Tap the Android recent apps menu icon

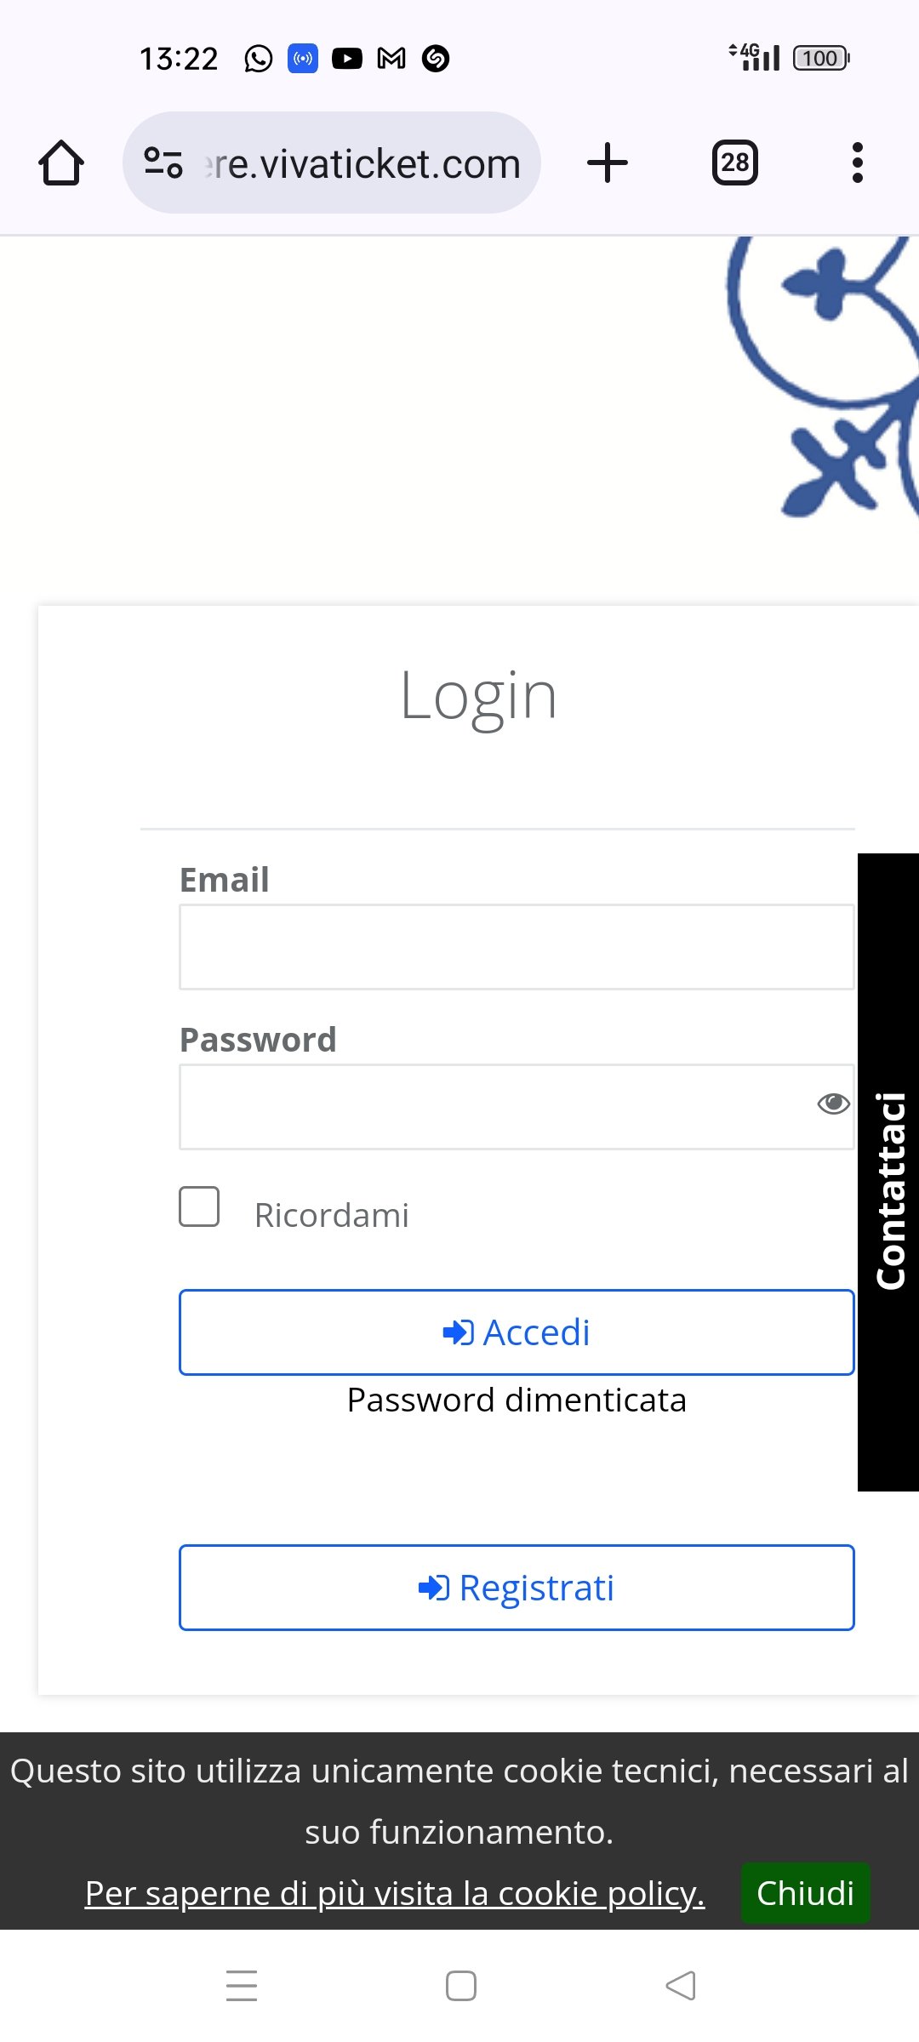(242, 1986)
